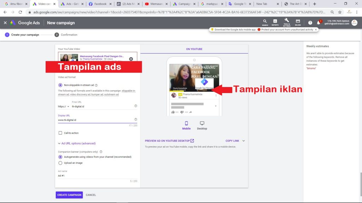Screen dimensions: 362x203
Task: Select the On YouTube preview tab
Action: pyautogui.click(x=194, y=49)
